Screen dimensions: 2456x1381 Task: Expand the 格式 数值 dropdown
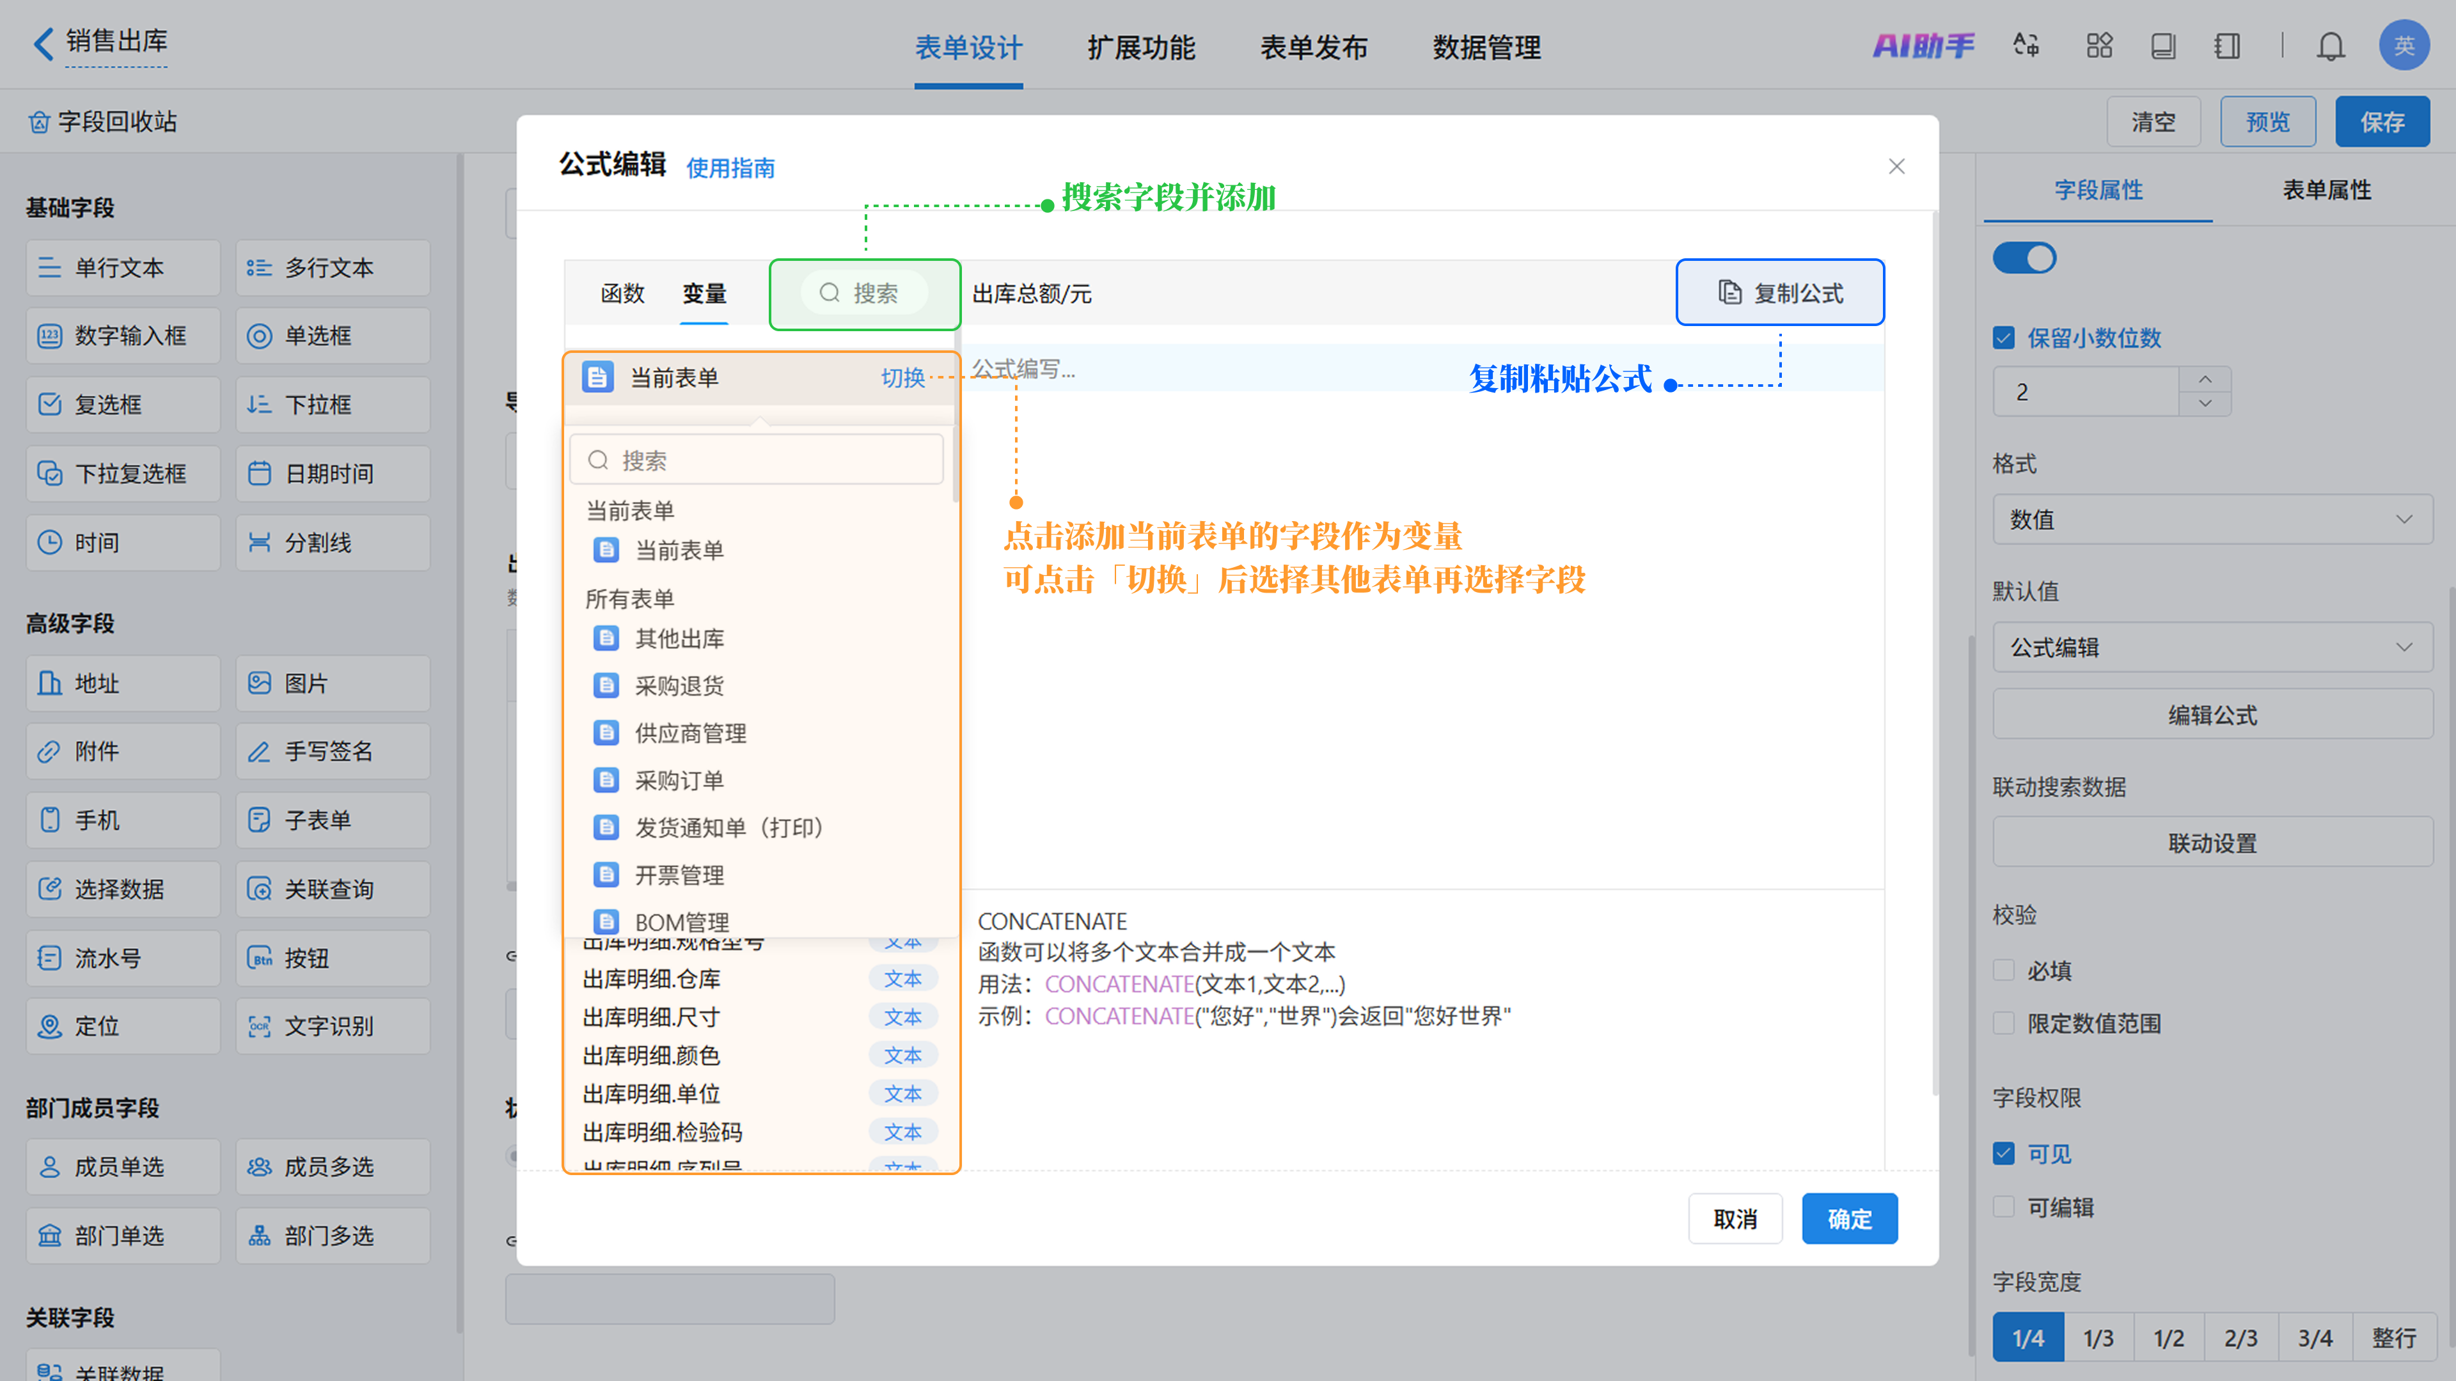[x=2212, y=519]
